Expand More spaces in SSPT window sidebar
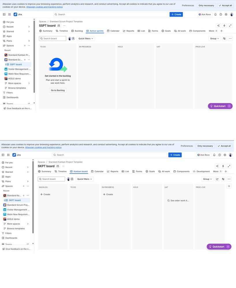This screenshot has width=236, height=288. (x=29, y=83)
